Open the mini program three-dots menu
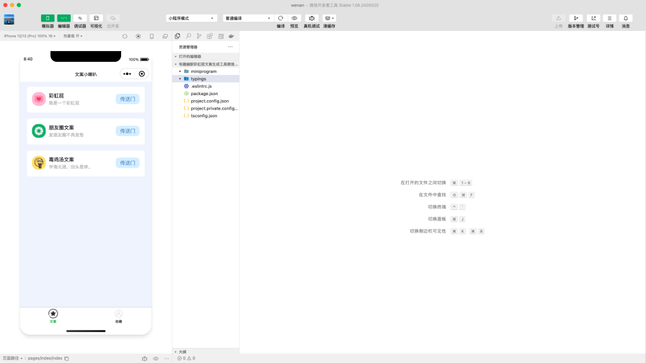The height and width of the screenshot is (363, 646). (x=127, y=74)
